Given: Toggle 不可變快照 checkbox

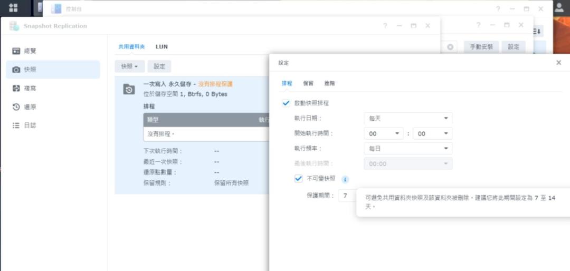Looking at the screenshot, I should coord(298,178).
